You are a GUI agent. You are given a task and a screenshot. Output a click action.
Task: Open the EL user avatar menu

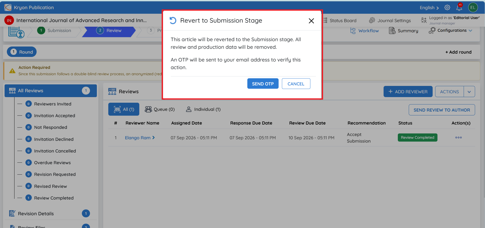tap(473, 8)
